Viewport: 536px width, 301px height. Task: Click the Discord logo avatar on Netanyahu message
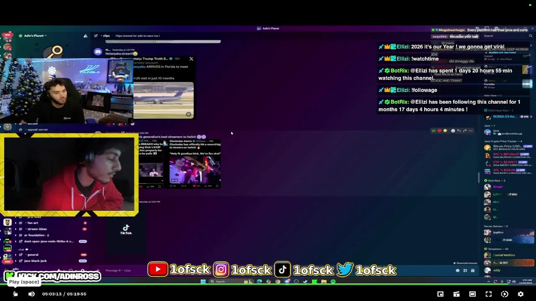click(98, 52)
